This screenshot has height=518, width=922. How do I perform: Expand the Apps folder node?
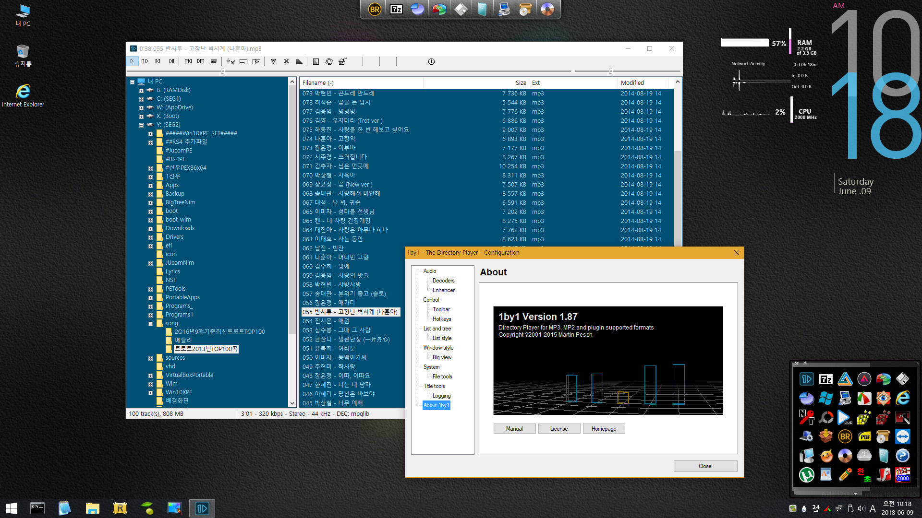click(150, 186)
